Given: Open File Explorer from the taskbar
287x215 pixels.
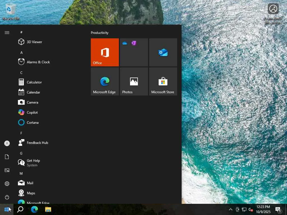Looking at the screenshot, I should (48, 209).
